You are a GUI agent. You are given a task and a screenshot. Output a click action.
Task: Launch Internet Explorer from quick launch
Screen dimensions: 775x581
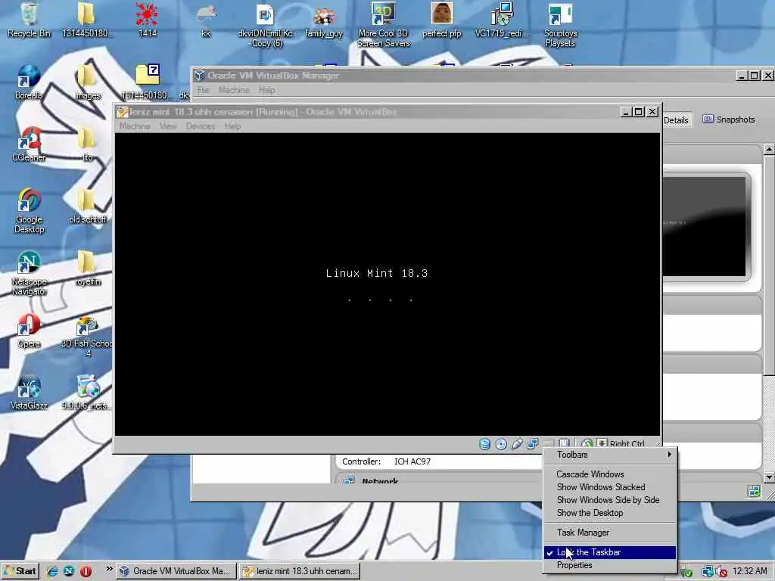(52, 571)
